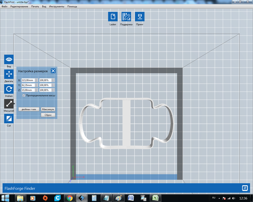This screenshot has width=253, height=202.
Task: Click the Laden (load file) icon
Action: coord(113,17)
